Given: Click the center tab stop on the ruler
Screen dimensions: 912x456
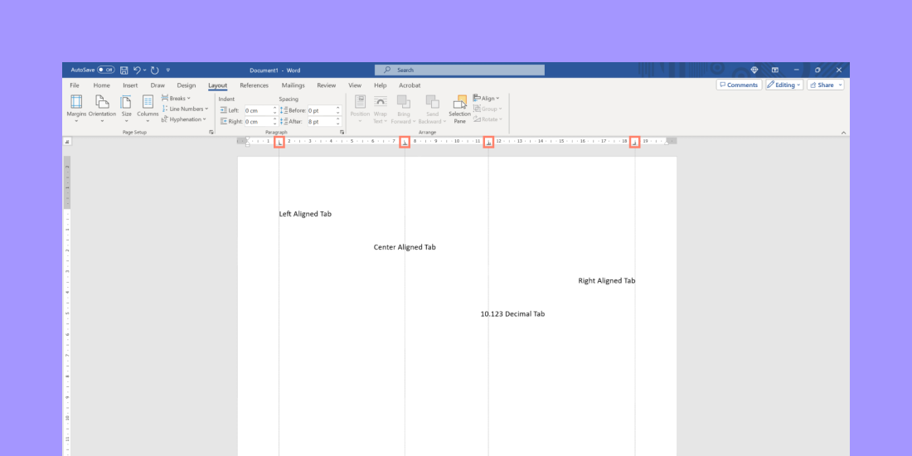Looking at the screenshot, I should pyautogui.click(x=405, y=142).
